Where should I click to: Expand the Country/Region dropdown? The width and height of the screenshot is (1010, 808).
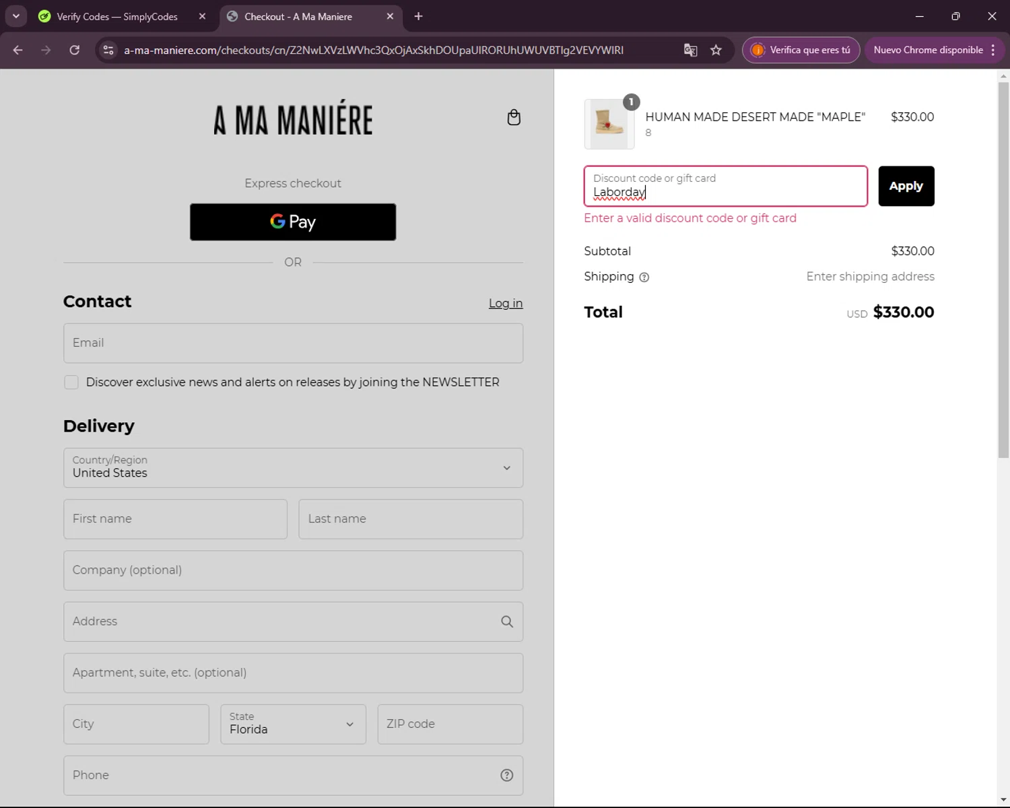tap(293, 468)
